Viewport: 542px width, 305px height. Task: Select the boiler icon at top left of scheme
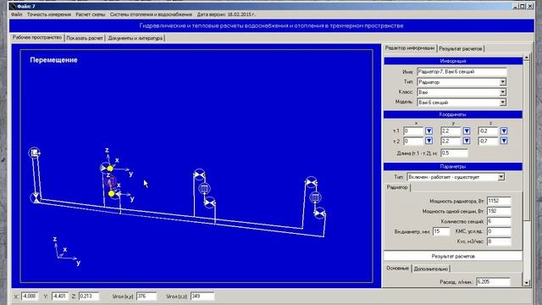click(x=34, y=152)
